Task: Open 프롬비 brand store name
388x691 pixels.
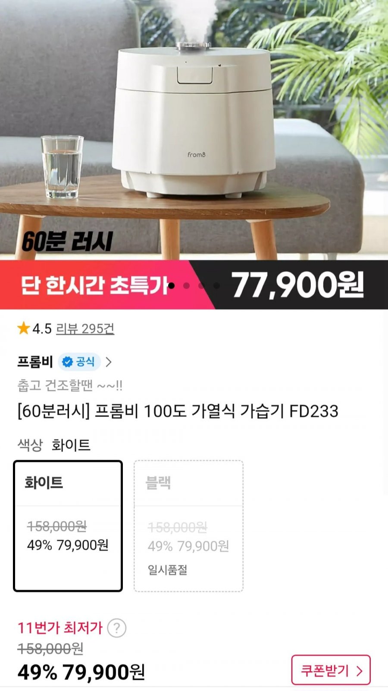Action: [35, 362]
